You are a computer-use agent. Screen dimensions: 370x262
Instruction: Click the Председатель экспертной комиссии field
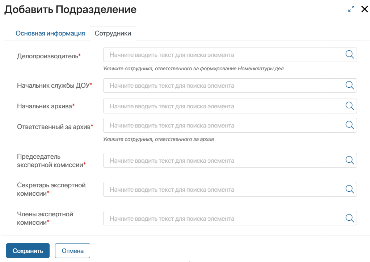tap(217, 160)
